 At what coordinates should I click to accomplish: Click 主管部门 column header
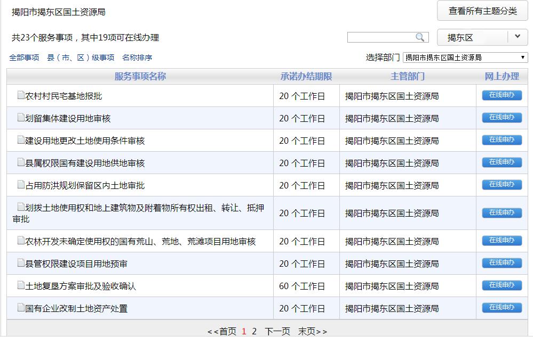point(408,77)
